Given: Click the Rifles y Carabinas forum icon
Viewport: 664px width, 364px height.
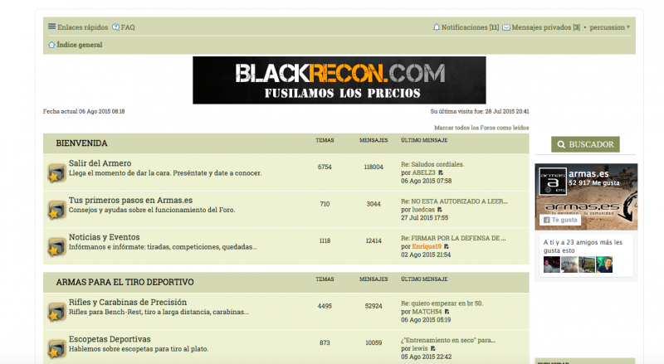Looking at the screenshot, I should tap(56, 312).
